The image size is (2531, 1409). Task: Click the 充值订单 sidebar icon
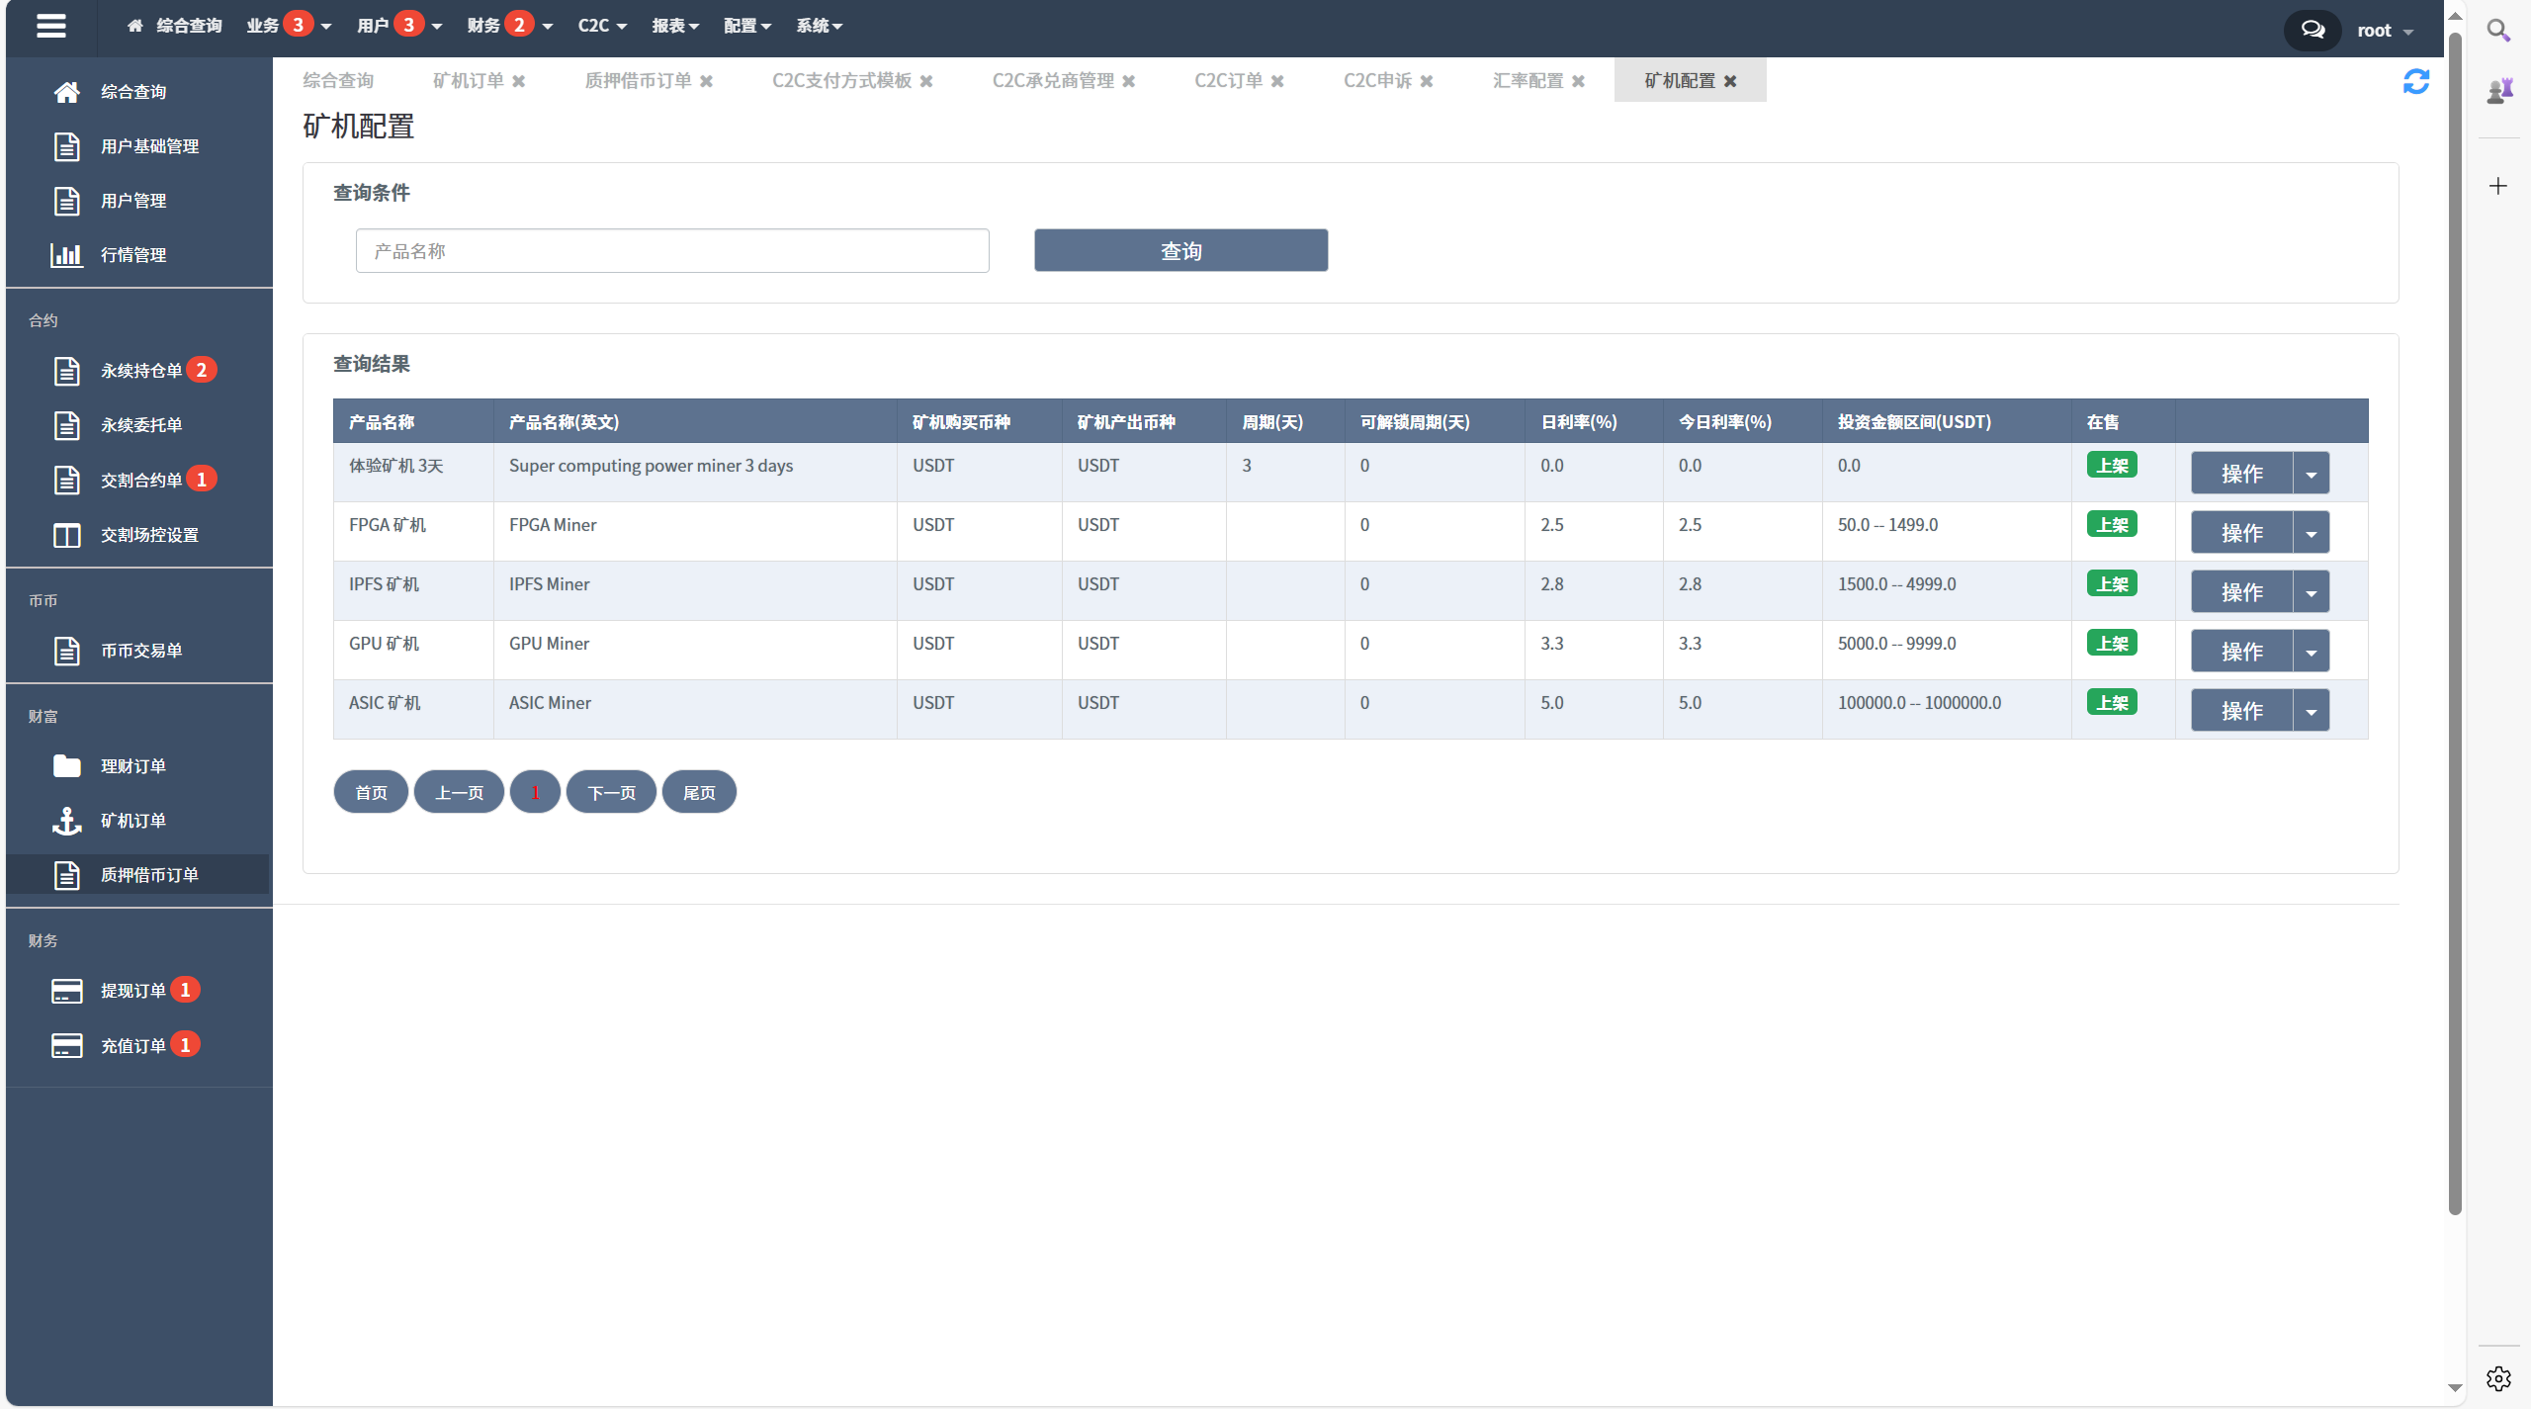[x=66, y=1044]
